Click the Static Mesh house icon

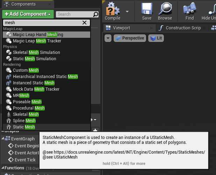9,127
